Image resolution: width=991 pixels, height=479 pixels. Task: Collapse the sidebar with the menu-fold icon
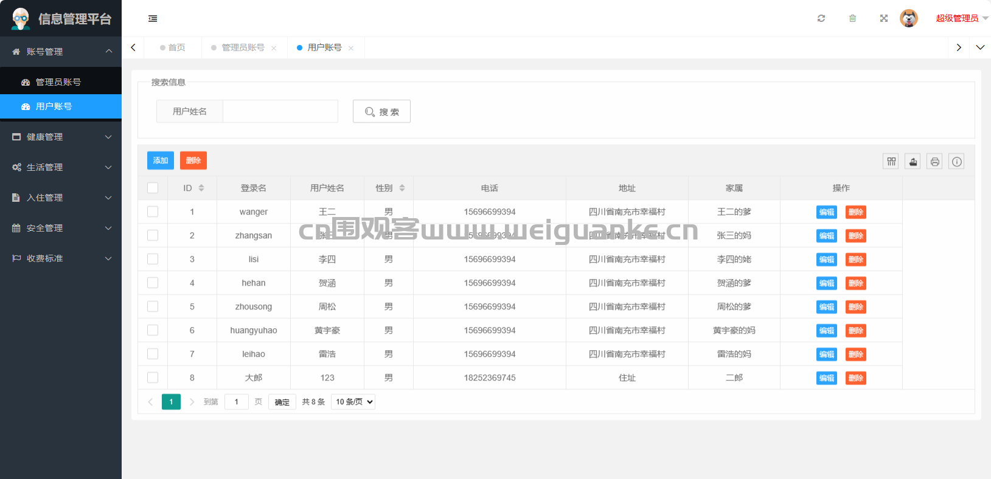(x=153, y=19)
